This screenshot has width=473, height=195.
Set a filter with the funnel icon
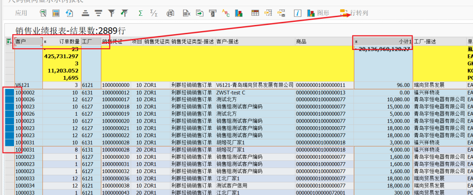coord(112,13)
